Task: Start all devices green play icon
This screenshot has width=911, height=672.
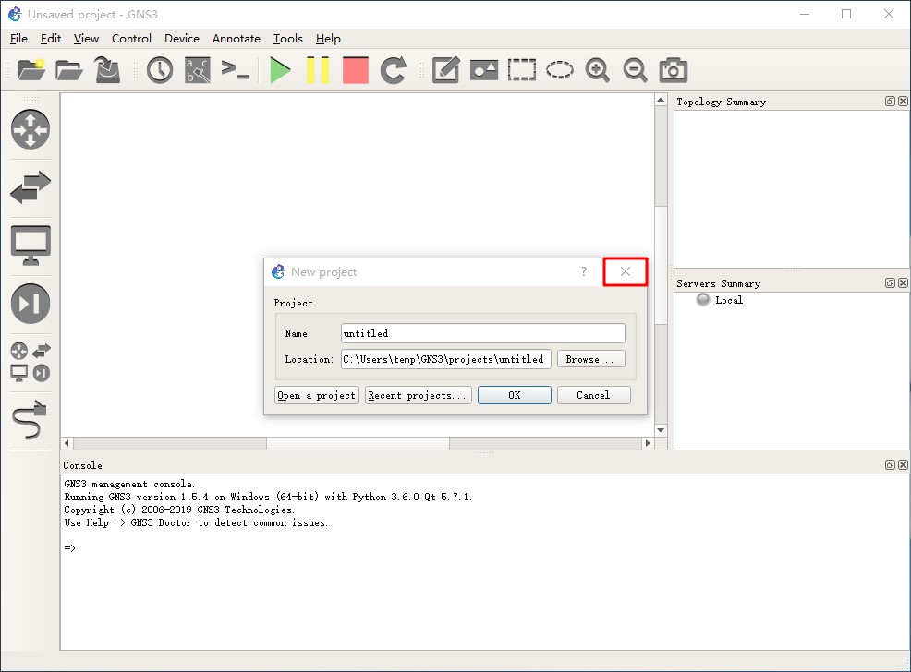Action: 280,69
